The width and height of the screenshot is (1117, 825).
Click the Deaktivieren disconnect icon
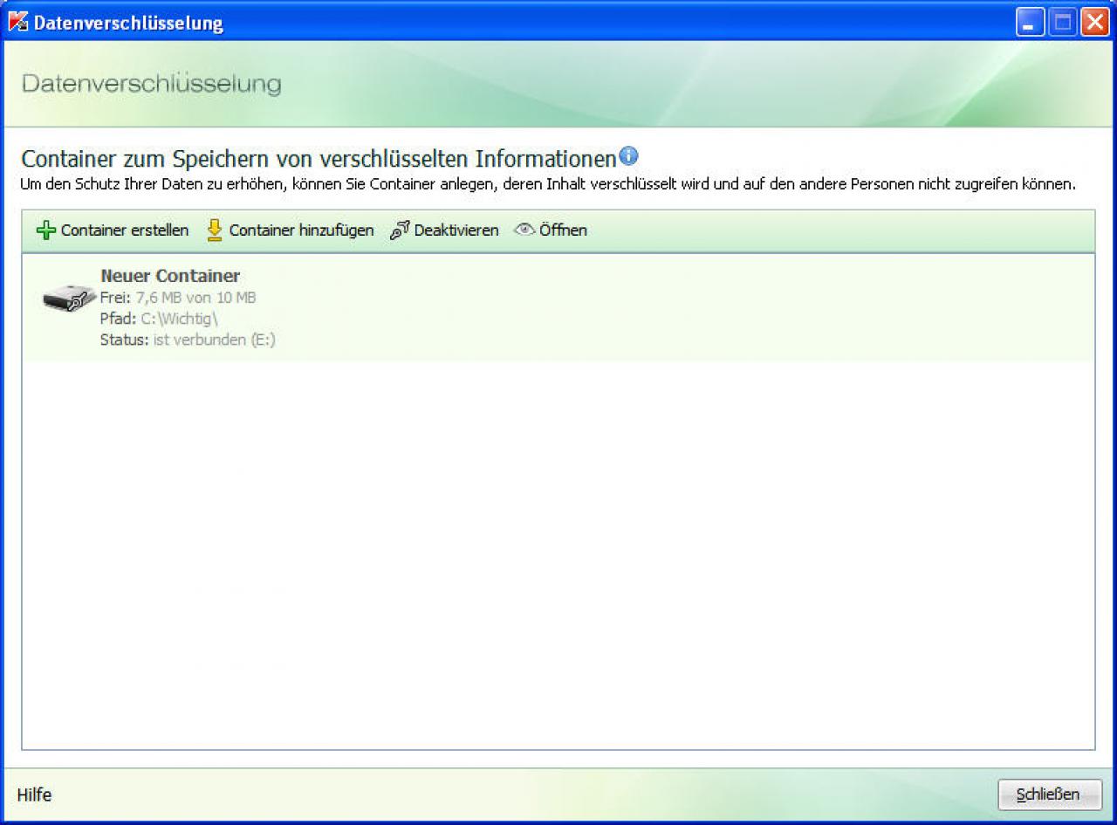400,230
